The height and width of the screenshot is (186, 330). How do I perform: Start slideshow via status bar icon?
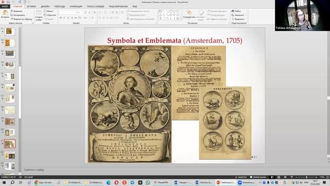[291, 177]
